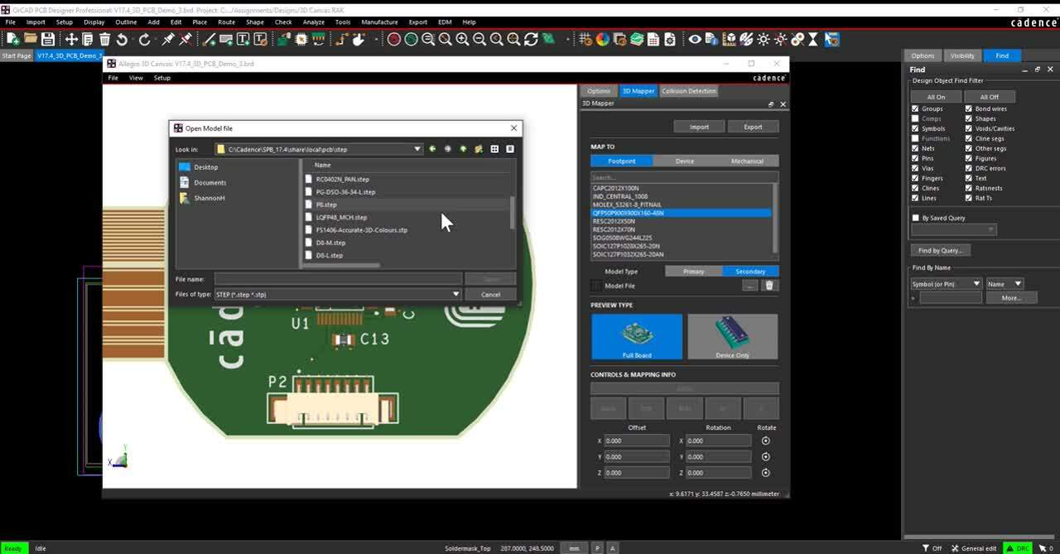This screenshot has width=1060, height=554.
Task: Open the Files of type dropdown
Action: 455,294
